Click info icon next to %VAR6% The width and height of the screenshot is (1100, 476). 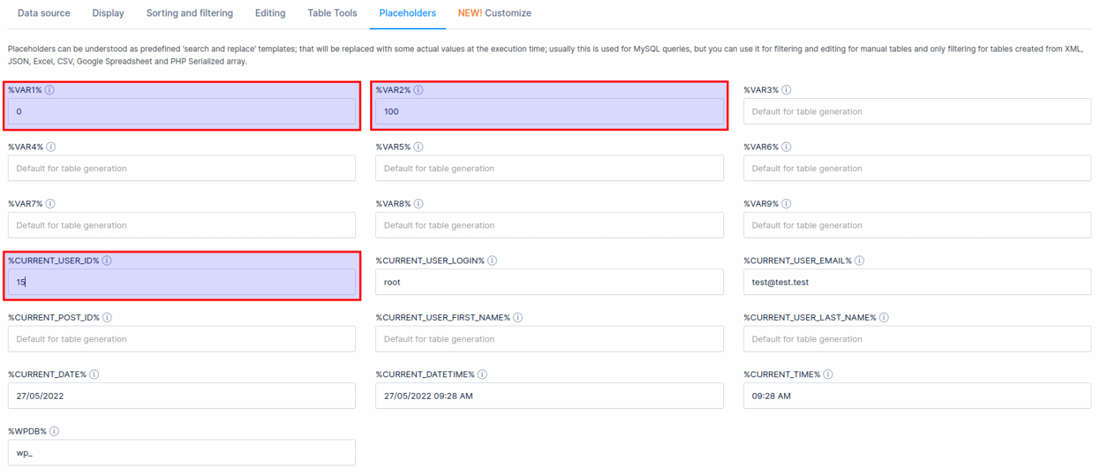[x=786, y=147]
